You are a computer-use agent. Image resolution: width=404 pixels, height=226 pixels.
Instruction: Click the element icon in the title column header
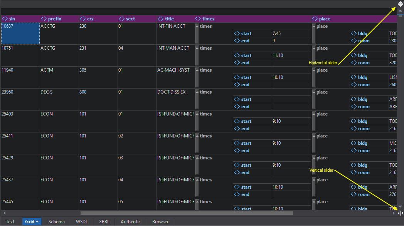[160, 19]
